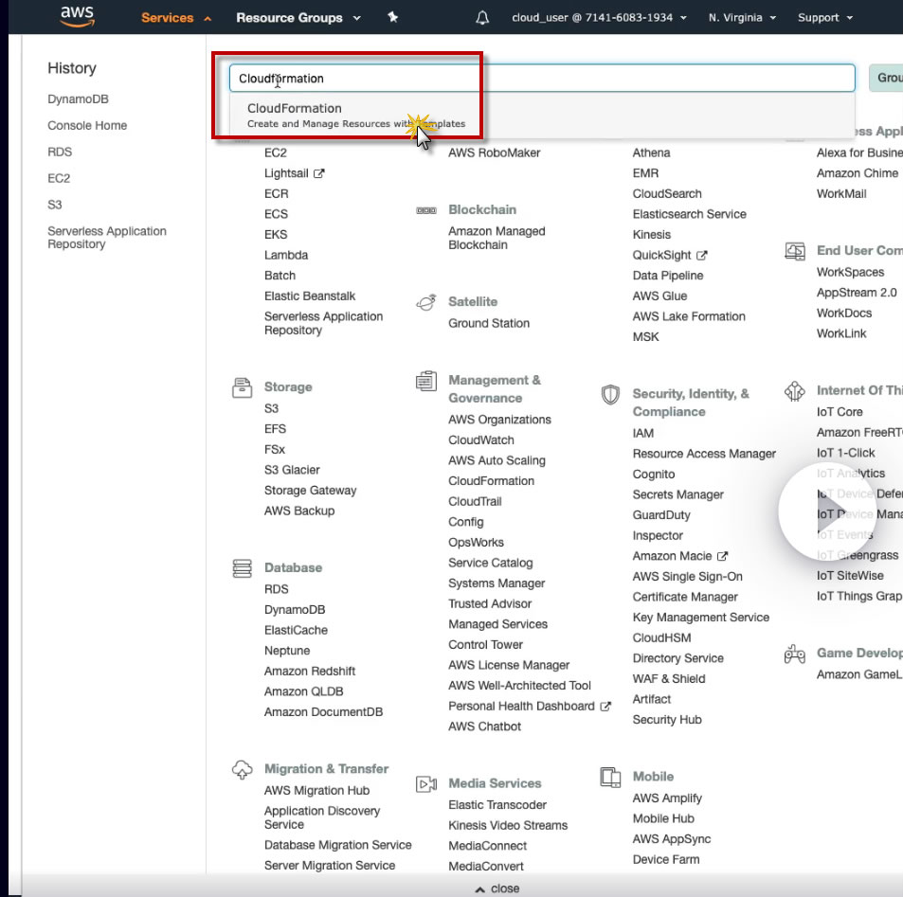The height and width of the screenshot is (897, 903).
Task: Close the services panel via close chevron
Action: (497, 888)
